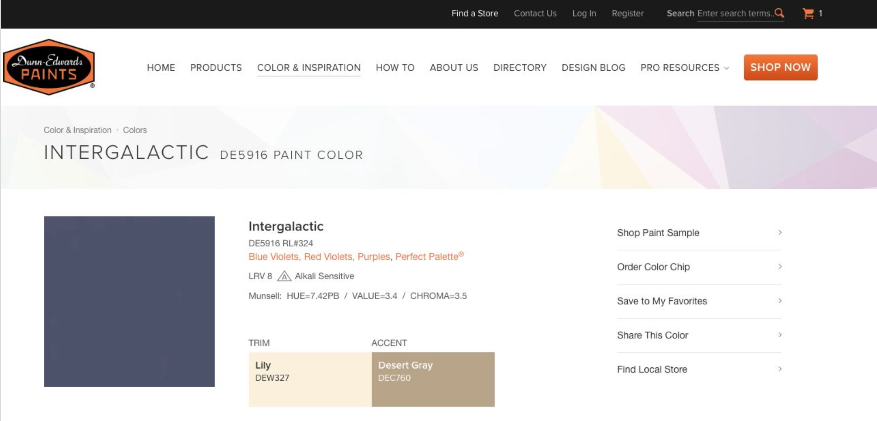
Task: Click chevron next to Shop Paint Sample
Action: (x=780, y=232)
